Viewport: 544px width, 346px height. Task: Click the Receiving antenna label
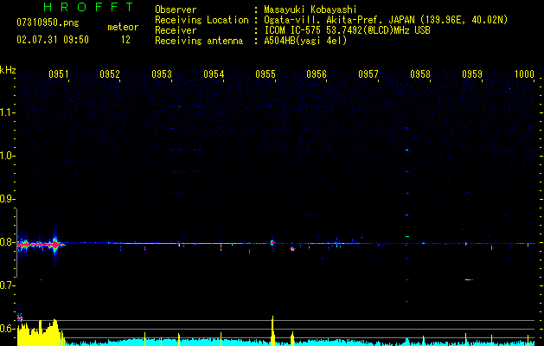(x=199, y=41)
